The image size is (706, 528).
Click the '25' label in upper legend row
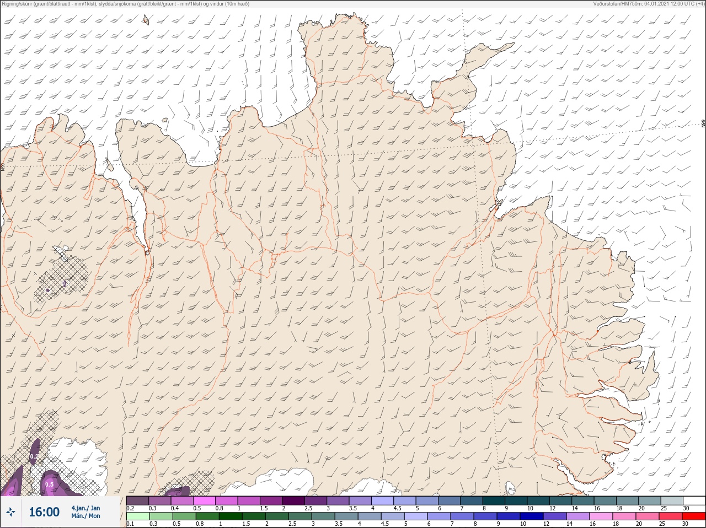point(664,508)
